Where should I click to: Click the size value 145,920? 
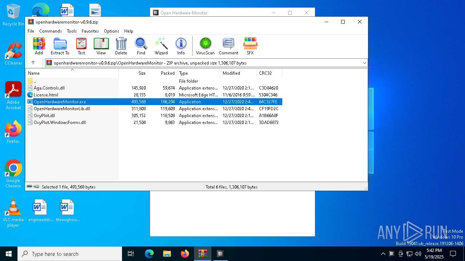coord(138,88)
